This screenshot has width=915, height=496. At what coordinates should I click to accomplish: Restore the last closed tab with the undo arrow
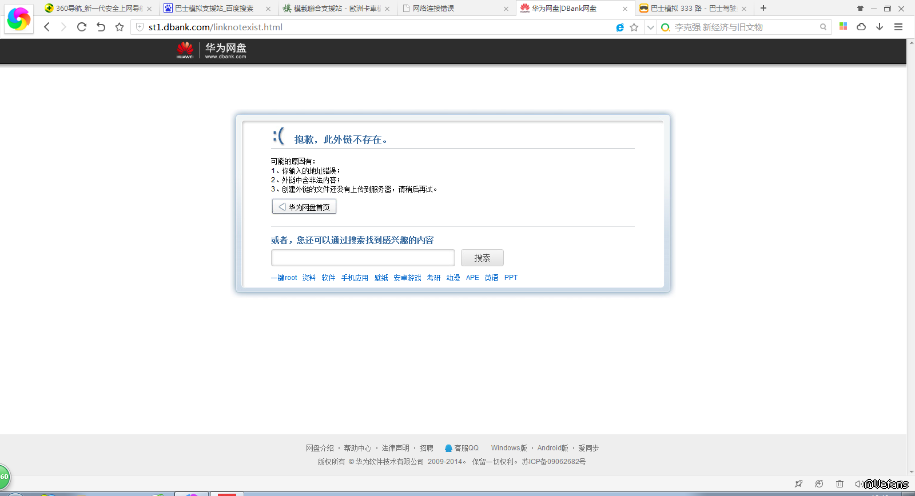click(101, 27)
